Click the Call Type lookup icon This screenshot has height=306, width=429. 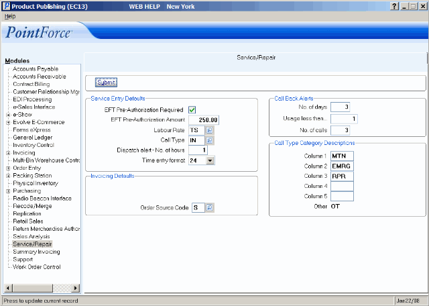210,140
